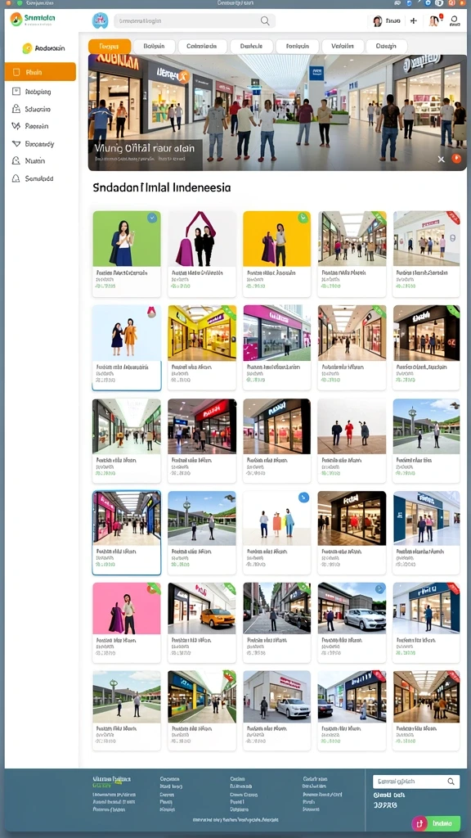Click the plus icon in the header

click(413, 20)
